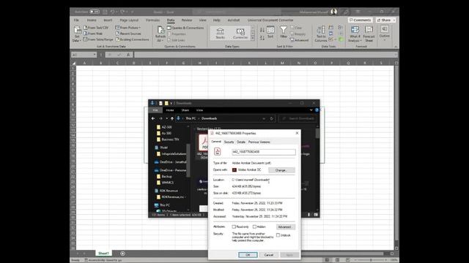Click Excel select-all corner triangle

coord(73,63)
